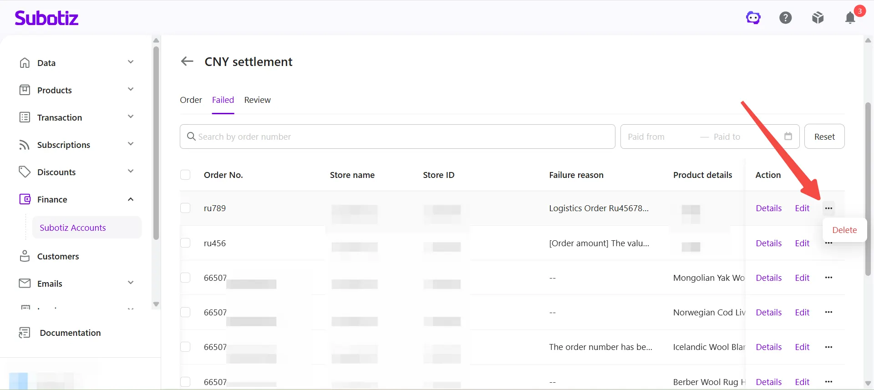Click the Finance wallet icon in sidebar
The height and width of the screenshot is (390, 874).
click(x=25, y=199)
